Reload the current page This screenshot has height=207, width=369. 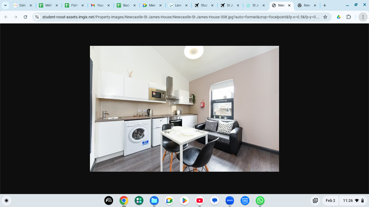point(25,17)
